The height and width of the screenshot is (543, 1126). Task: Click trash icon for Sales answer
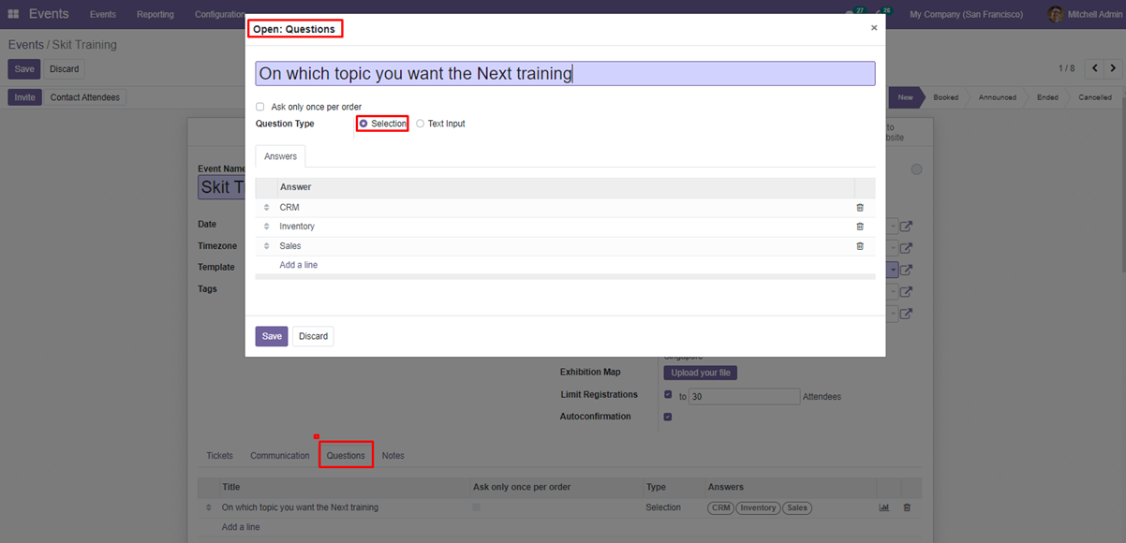pos(860,246)
